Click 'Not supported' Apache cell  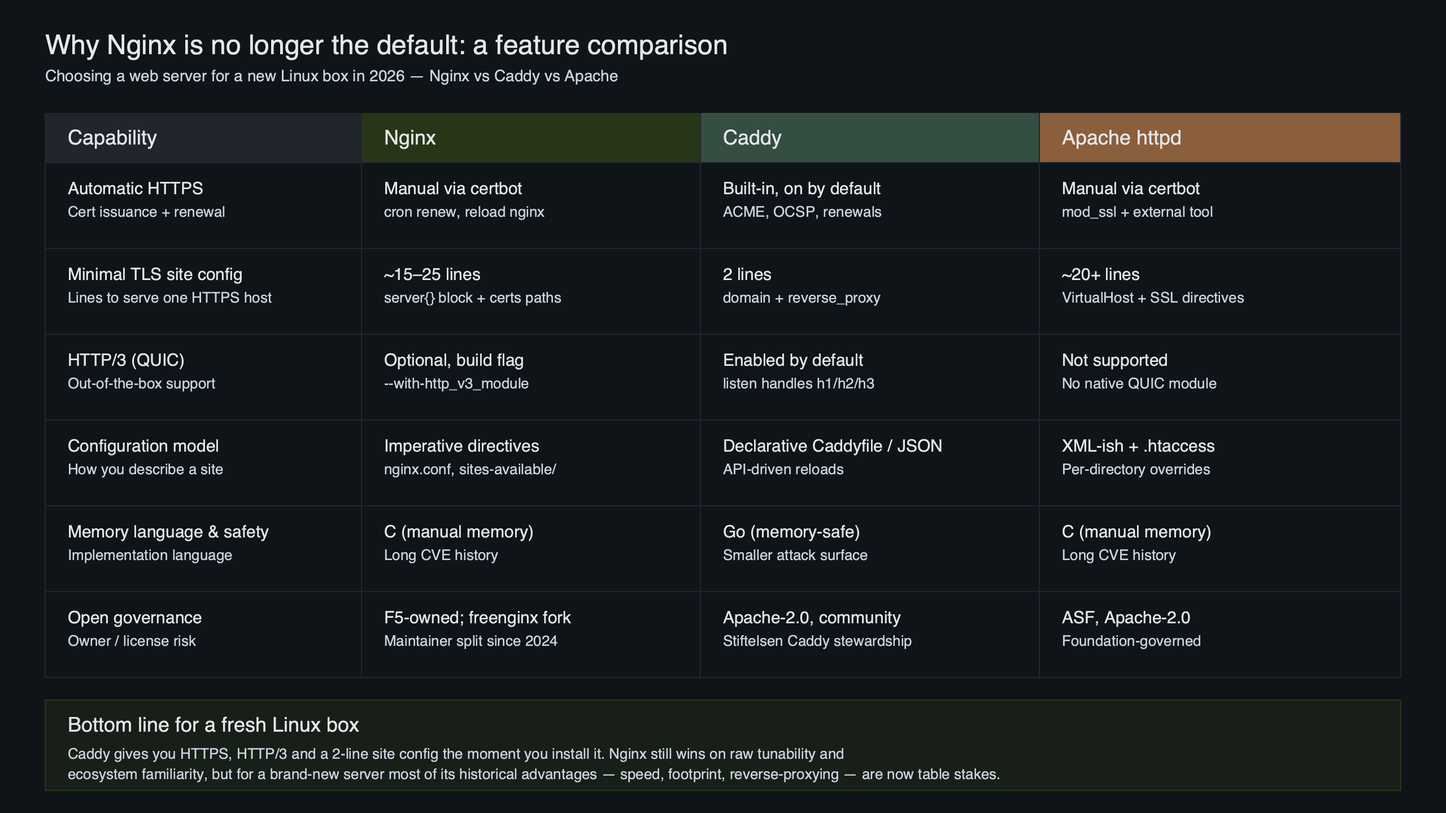click(x=1115, y=360)
